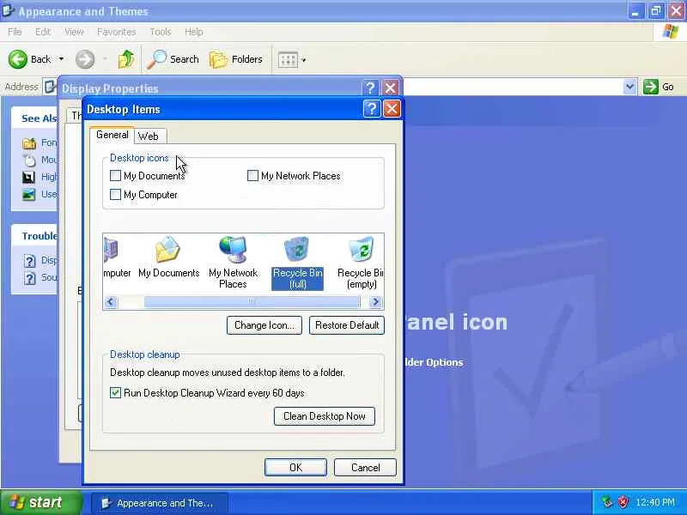The width and height of the screenshot is (687, 515).
Task: Click the red security shield tray icon
Action: point(622,502)
